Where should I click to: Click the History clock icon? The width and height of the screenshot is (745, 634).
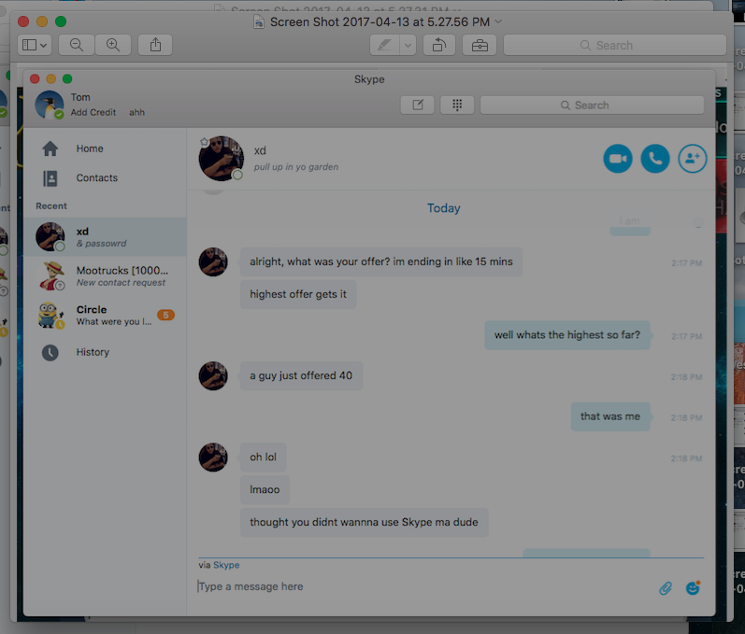click(50, 353)
